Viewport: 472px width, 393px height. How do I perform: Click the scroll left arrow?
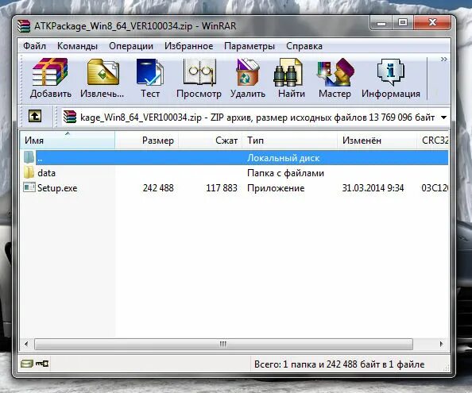(x=26, y=344)
